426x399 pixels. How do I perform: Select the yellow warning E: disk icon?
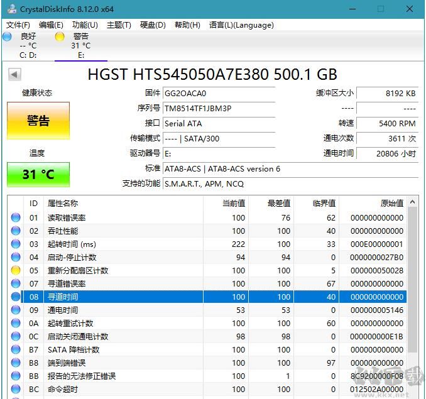click(60, 36)
